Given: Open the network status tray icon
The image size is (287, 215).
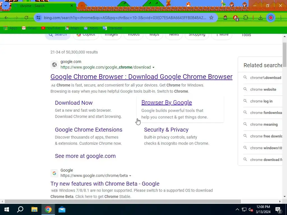Looking at the screenshot, I should [244, 209].
